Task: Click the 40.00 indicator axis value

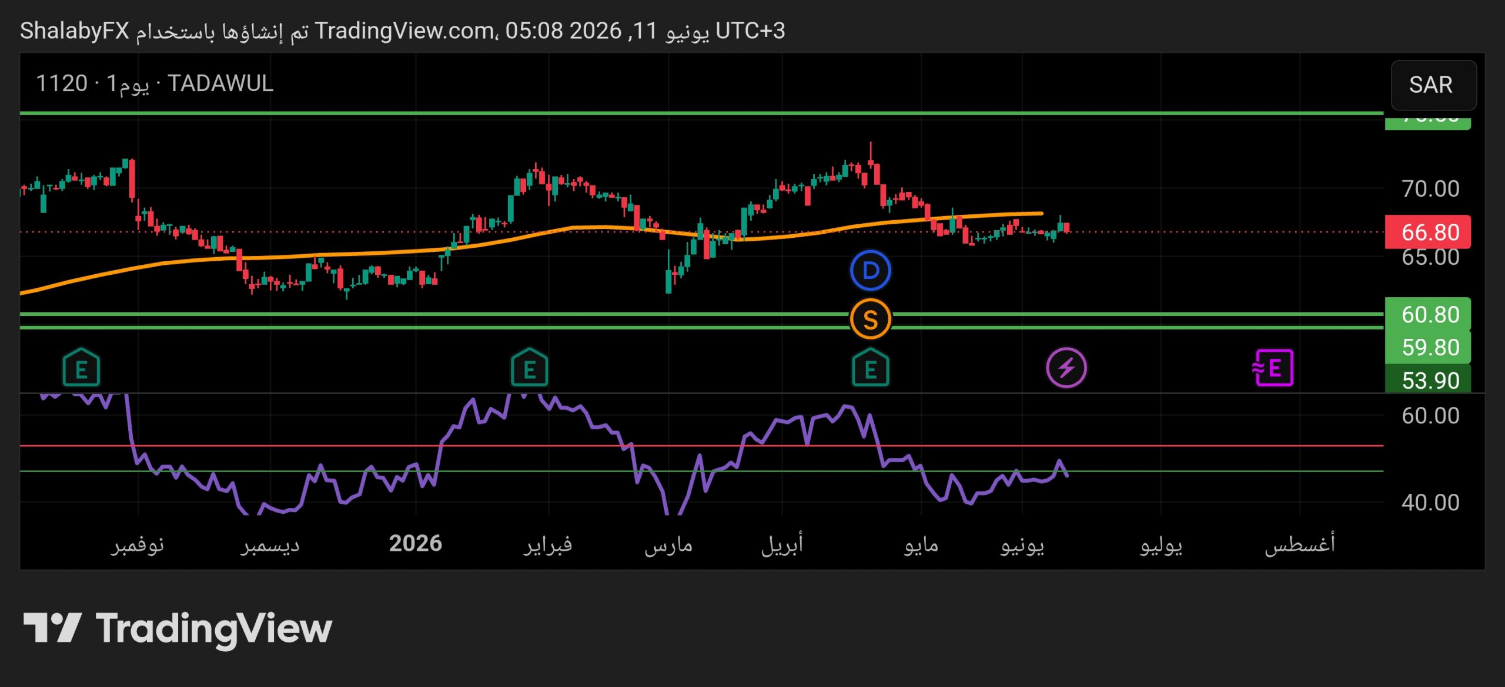Action: 1430,503
